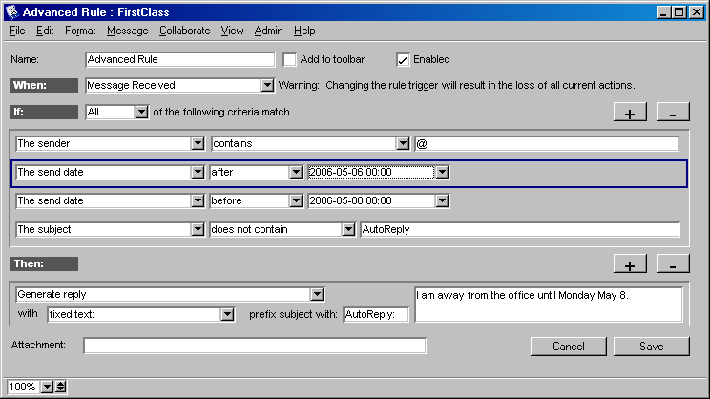Screen dimensions: 710x399
Task: Open the View menu
Action: [232, 31]
